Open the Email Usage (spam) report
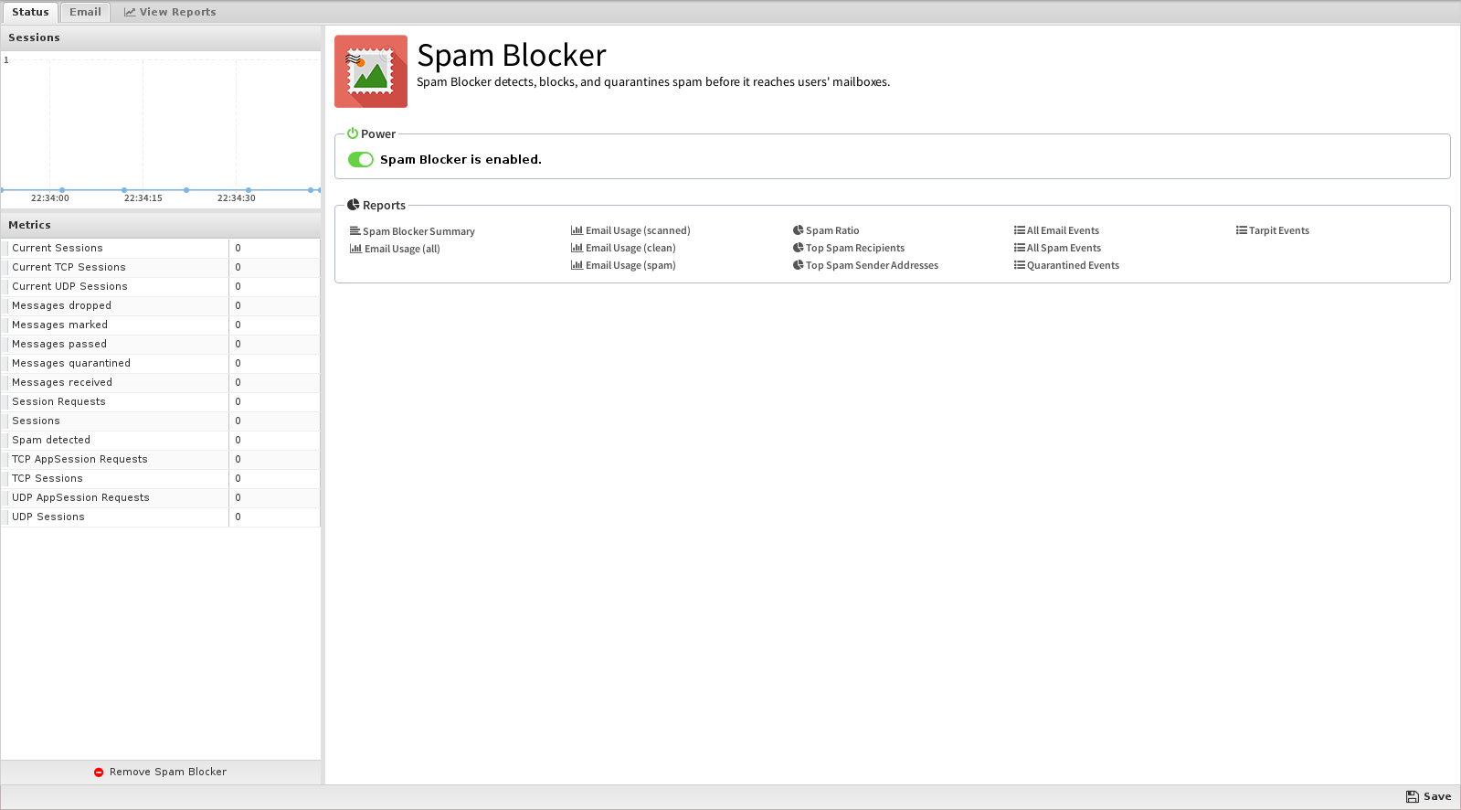 click(x=623, y=265)
